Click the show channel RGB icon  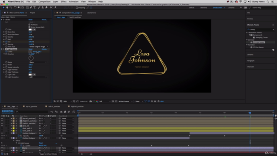[x=97, y=101]
